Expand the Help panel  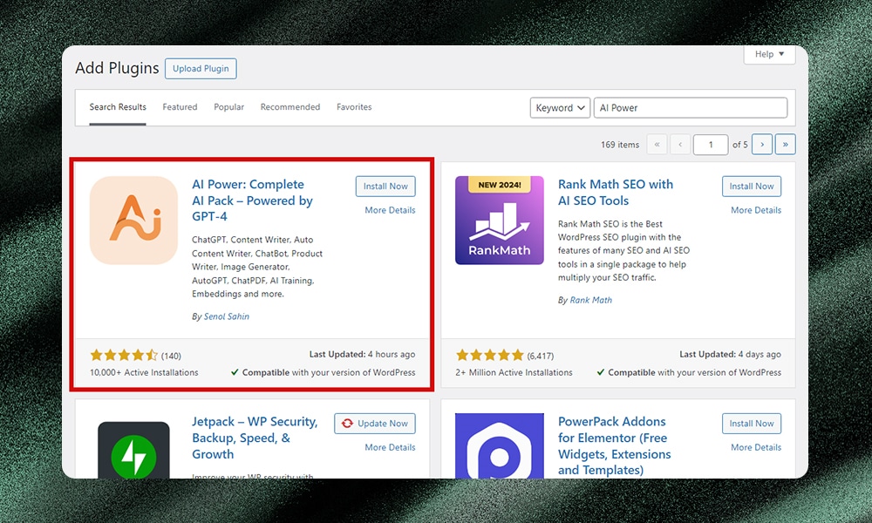click(x=768, y=54)
